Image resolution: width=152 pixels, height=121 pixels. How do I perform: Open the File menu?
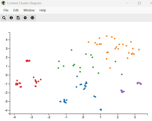point(6,10)
